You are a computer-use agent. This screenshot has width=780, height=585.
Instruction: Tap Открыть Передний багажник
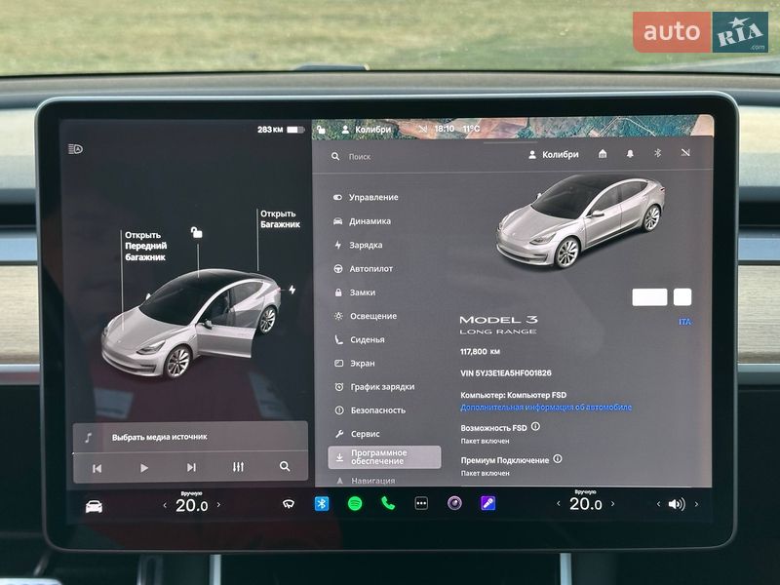coord(145,246)
